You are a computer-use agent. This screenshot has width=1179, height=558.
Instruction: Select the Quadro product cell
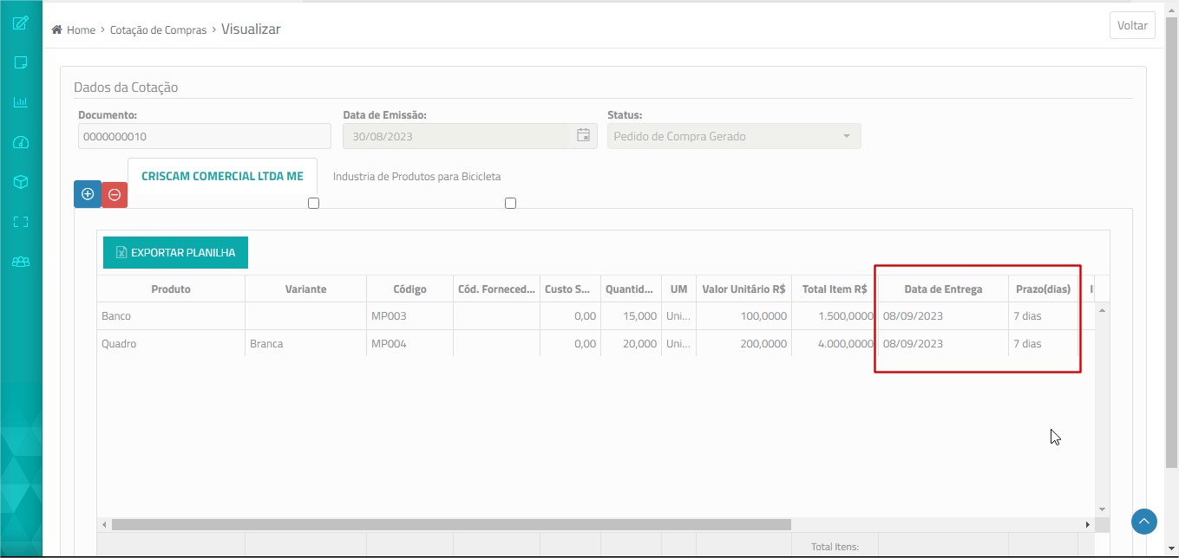pos(171,344)
